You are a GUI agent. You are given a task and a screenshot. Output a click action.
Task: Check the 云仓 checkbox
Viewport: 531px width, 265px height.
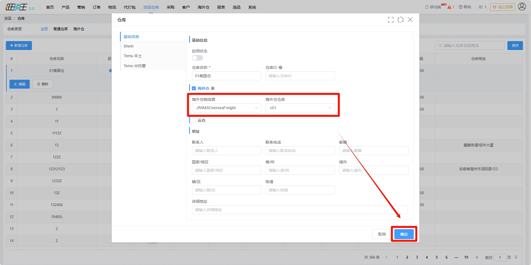point(194,120)
